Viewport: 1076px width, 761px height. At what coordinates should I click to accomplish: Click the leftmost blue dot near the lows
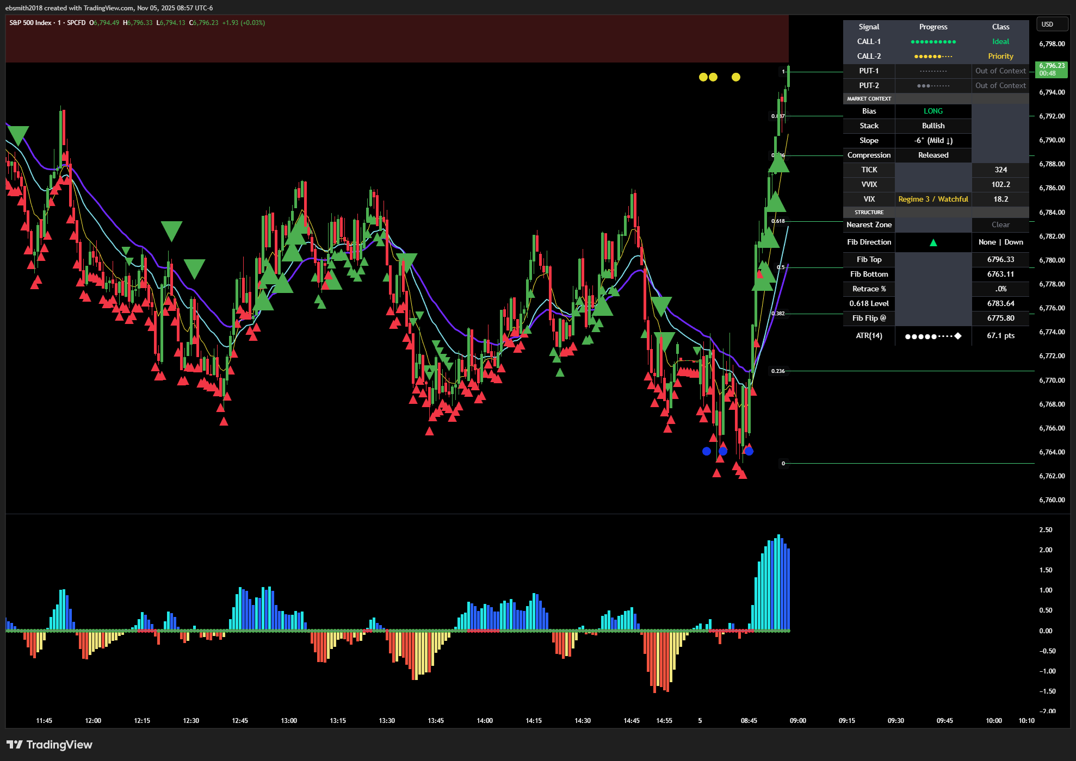click(706, 451)
